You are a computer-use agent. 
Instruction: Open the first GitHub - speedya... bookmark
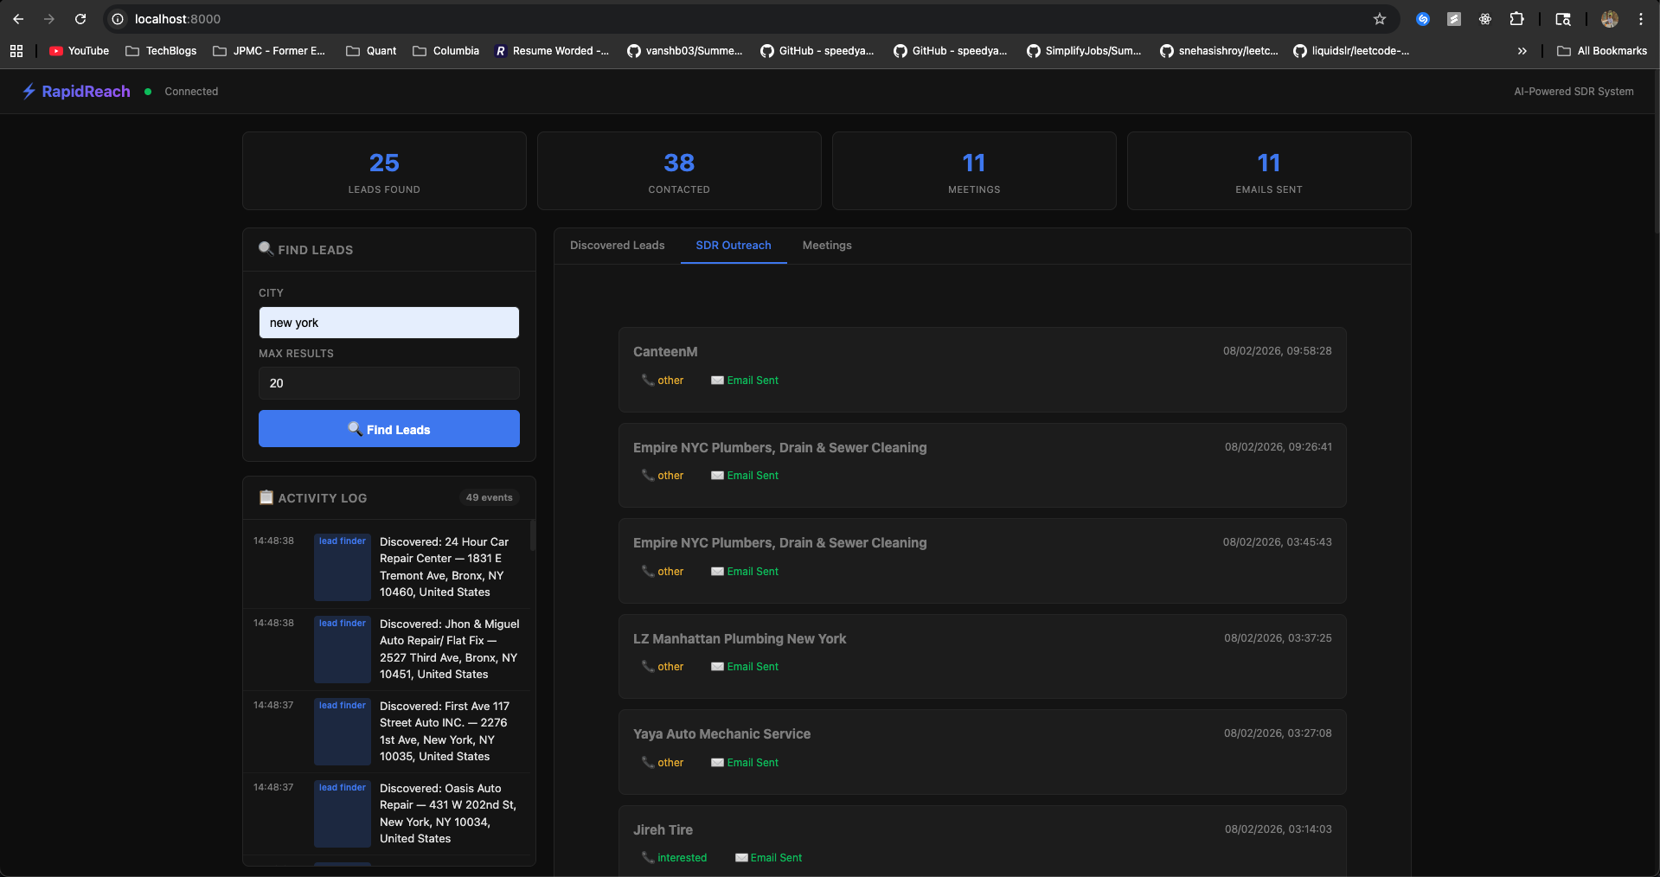(x=818, y=51)
